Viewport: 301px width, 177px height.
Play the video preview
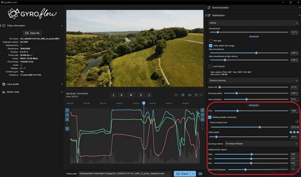coord(131,95)
